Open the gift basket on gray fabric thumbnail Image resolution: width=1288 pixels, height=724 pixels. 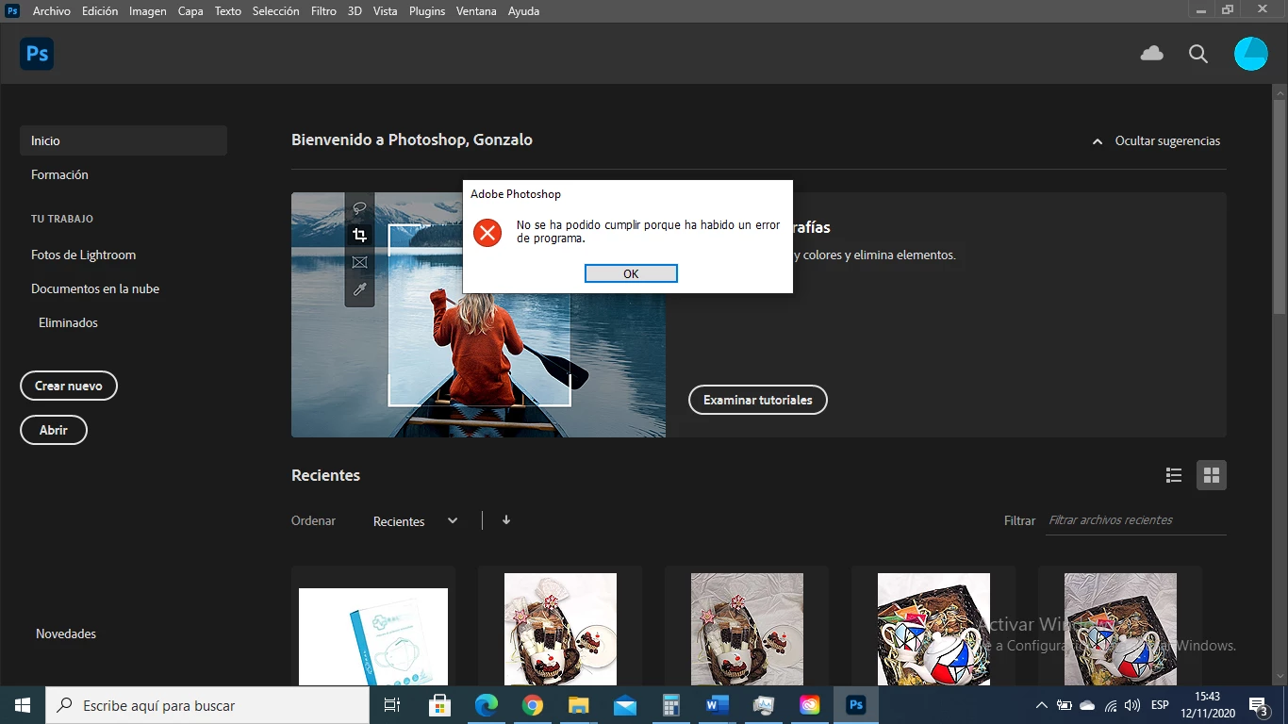pyautogui.click(x=747, y=629)
